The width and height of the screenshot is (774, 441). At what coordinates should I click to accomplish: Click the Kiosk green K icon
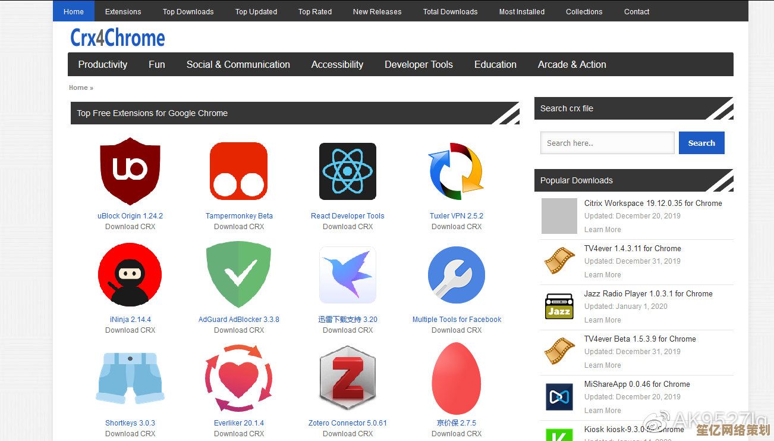(x=559, y=434)
